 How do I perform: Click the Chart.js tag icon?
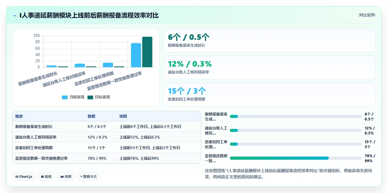17,177
